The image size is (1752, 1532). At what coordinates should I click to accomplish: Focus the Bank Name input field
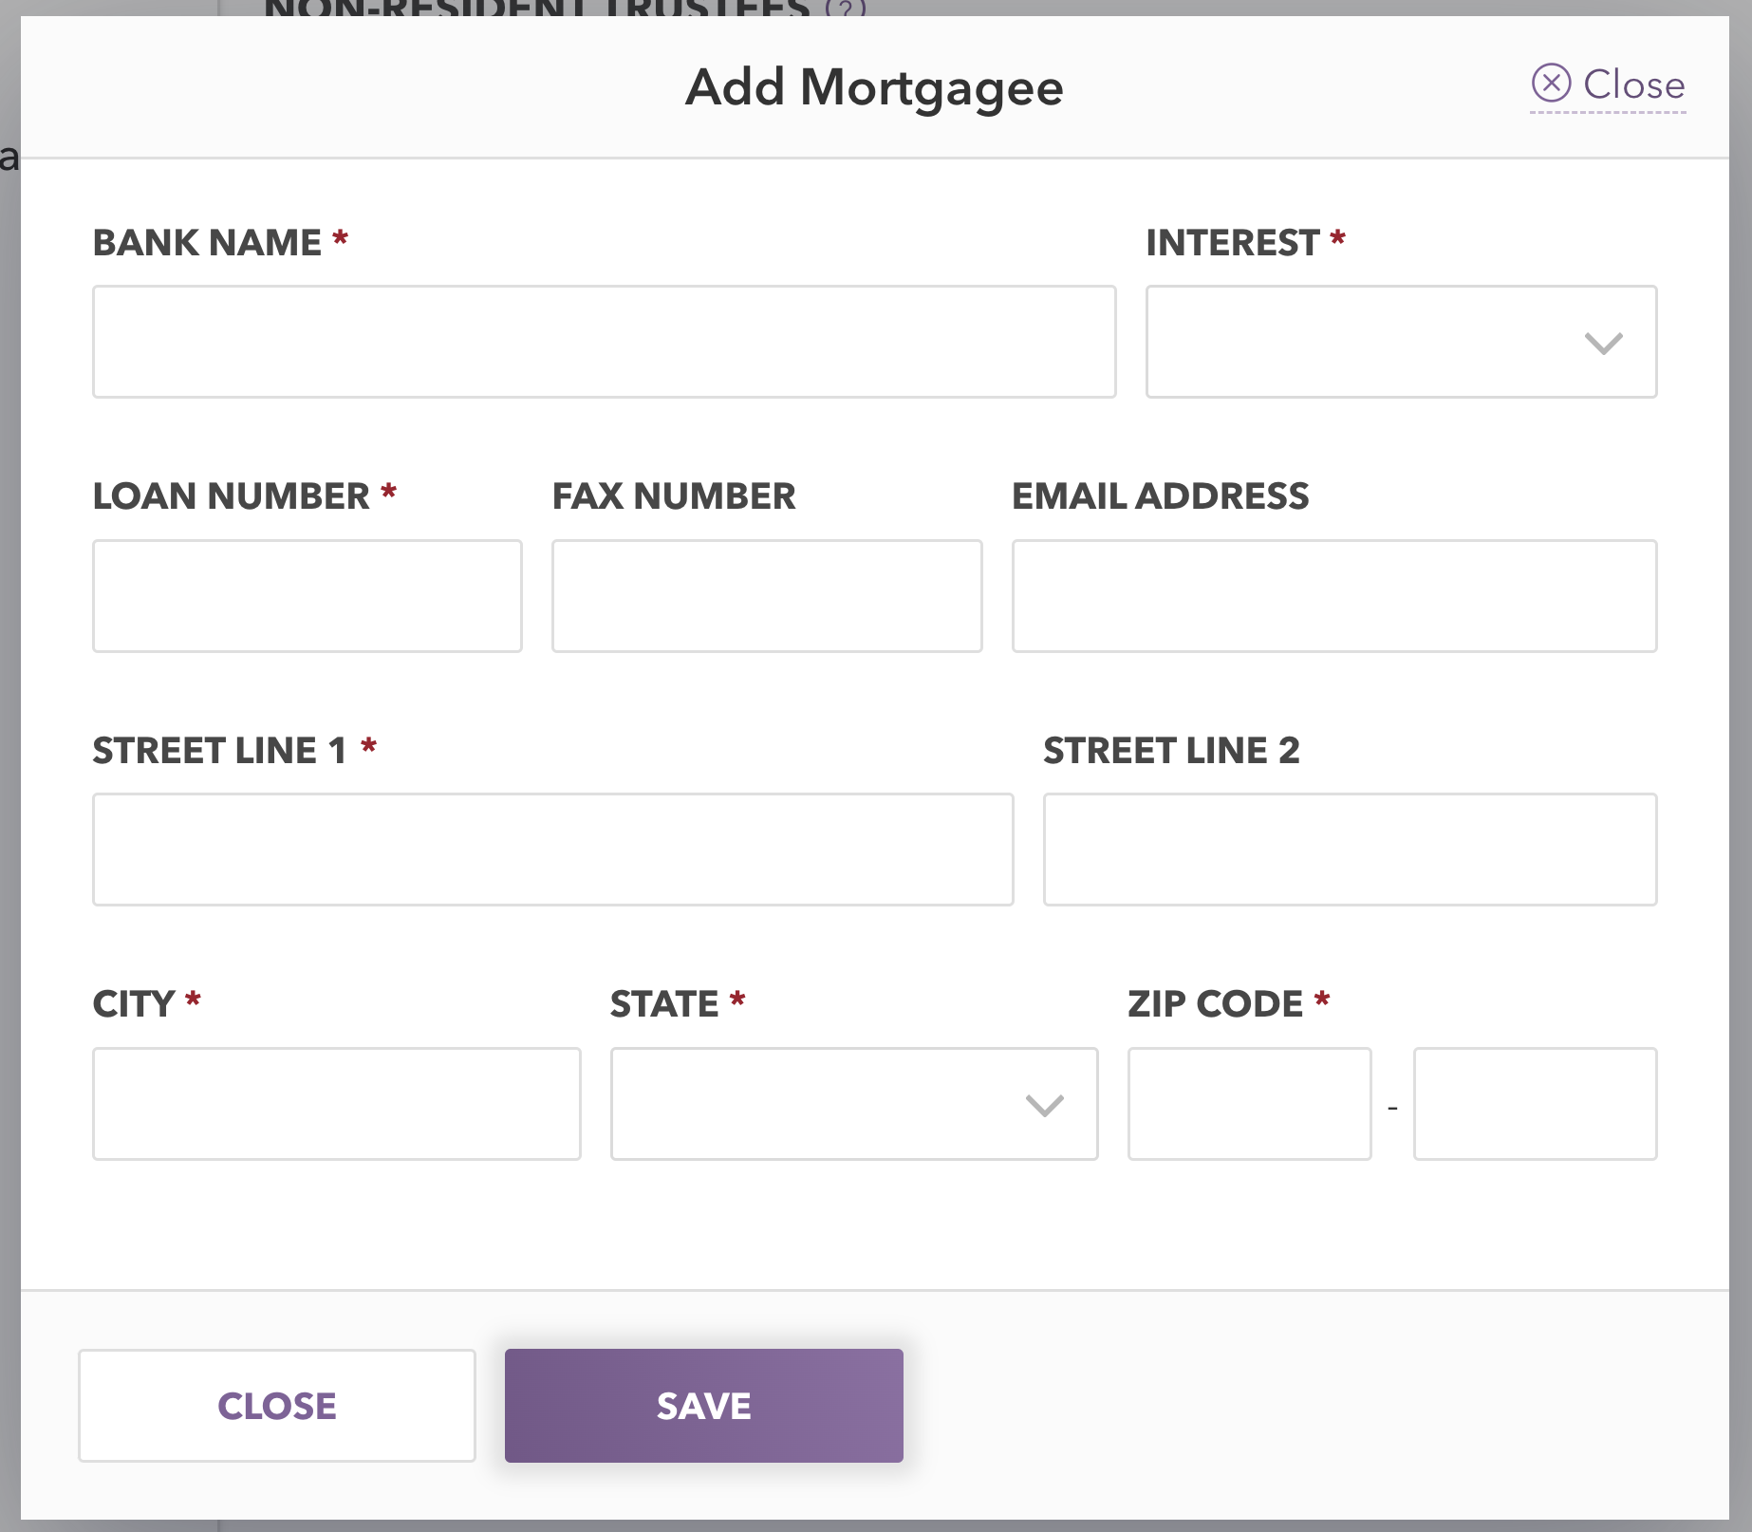click(x=604, y=342)
